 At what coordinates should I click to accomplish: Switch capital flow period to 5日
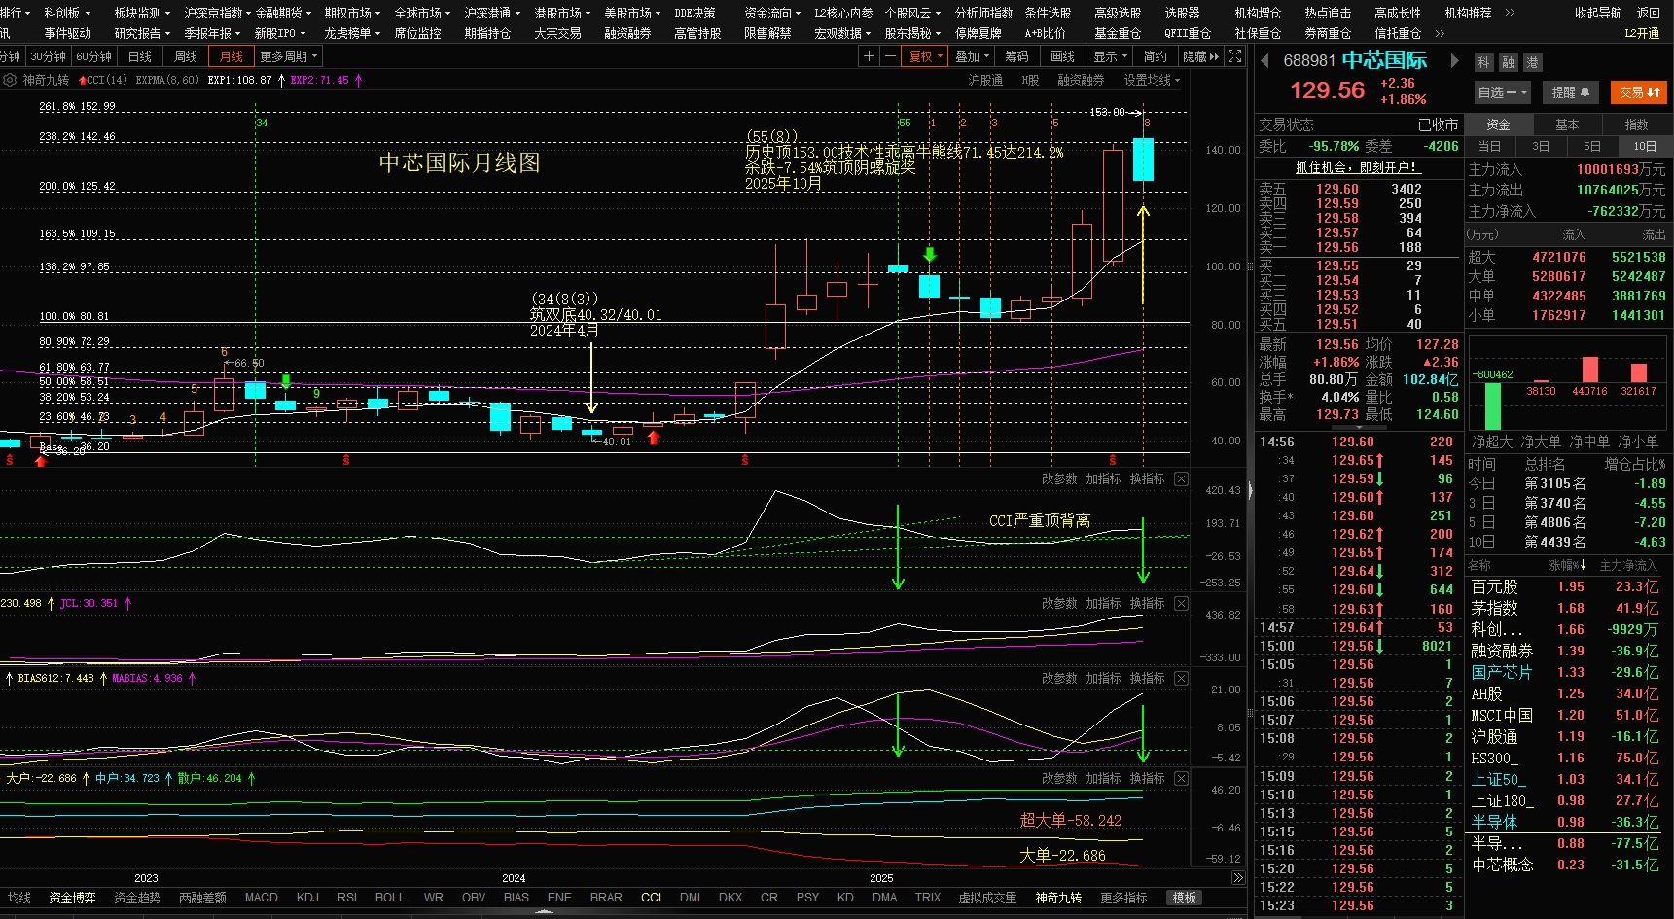tap(1592, 146)
